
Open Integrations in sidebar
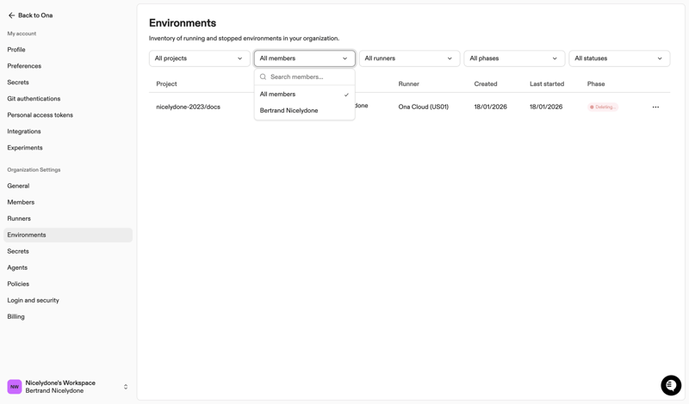(x=68, y=132)
